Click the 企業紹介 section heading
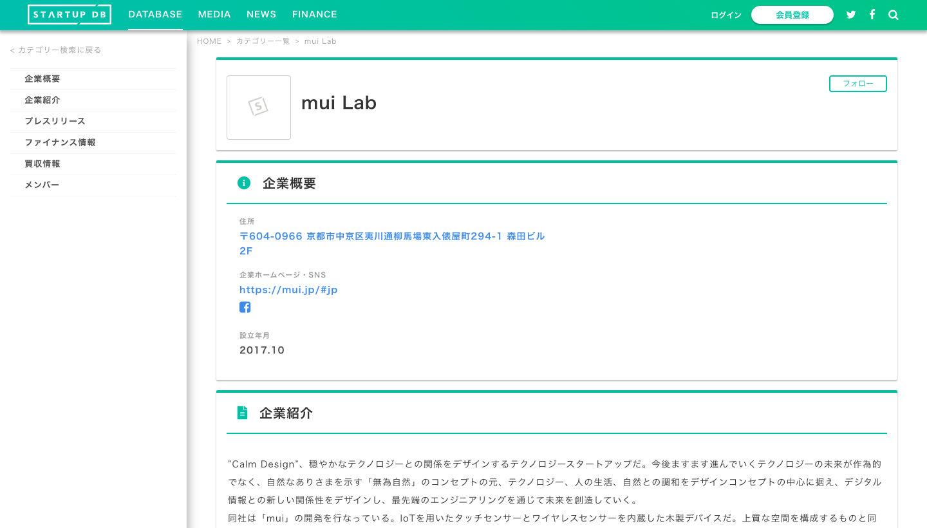 point(286,413)
